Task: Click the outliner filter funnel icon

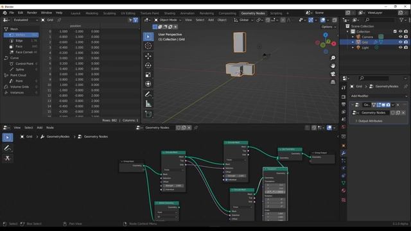Action: 401,20
